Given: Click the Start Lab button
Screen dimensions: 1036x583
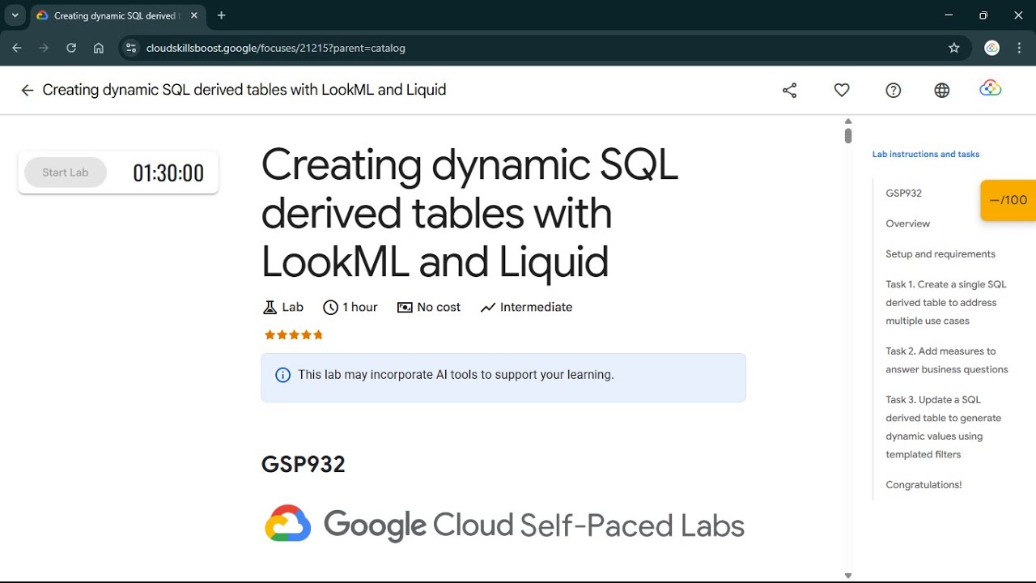Looking at the screenshot, I should 66,172.
